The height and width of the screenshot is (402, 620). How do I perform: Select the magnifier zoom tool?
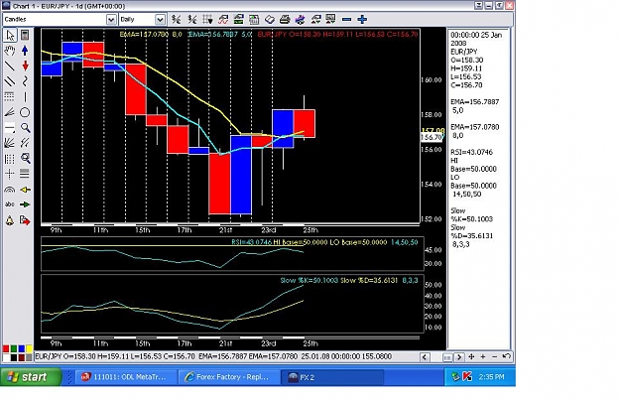[25, 128]
